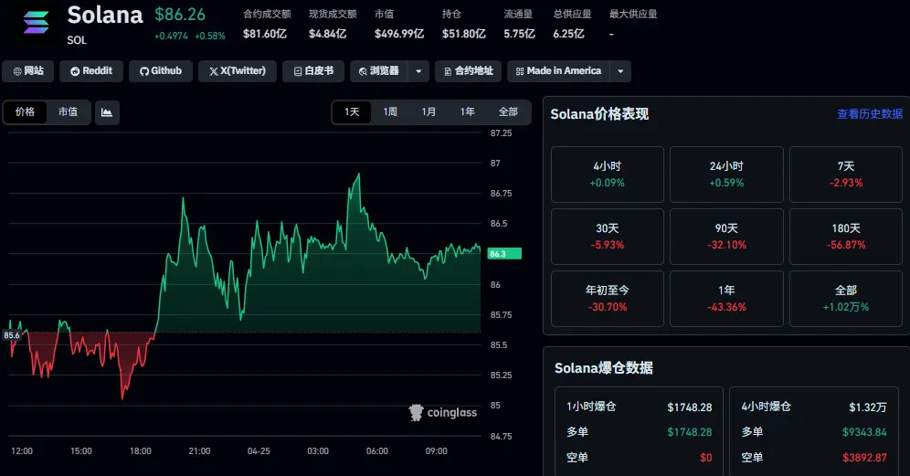Viewport: 910px width, 476px height.
Task: Select the Made in America tag
Action: [558, 71]
